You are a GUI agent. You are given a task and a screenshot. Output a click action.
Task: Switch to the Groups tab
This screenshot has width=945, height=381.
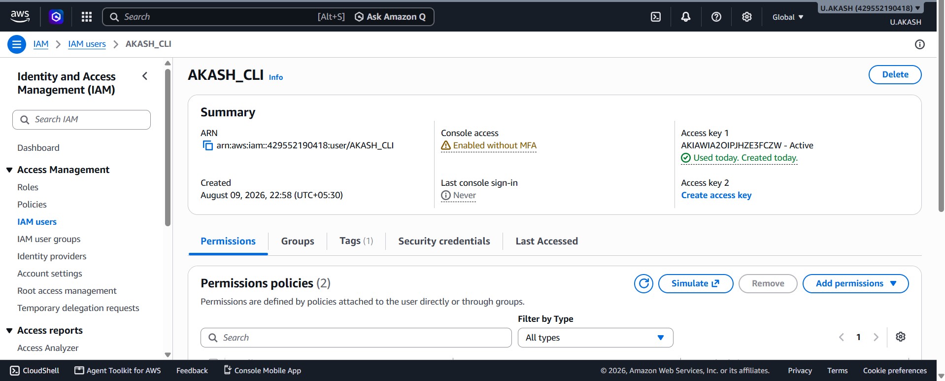tap(298, 241)
